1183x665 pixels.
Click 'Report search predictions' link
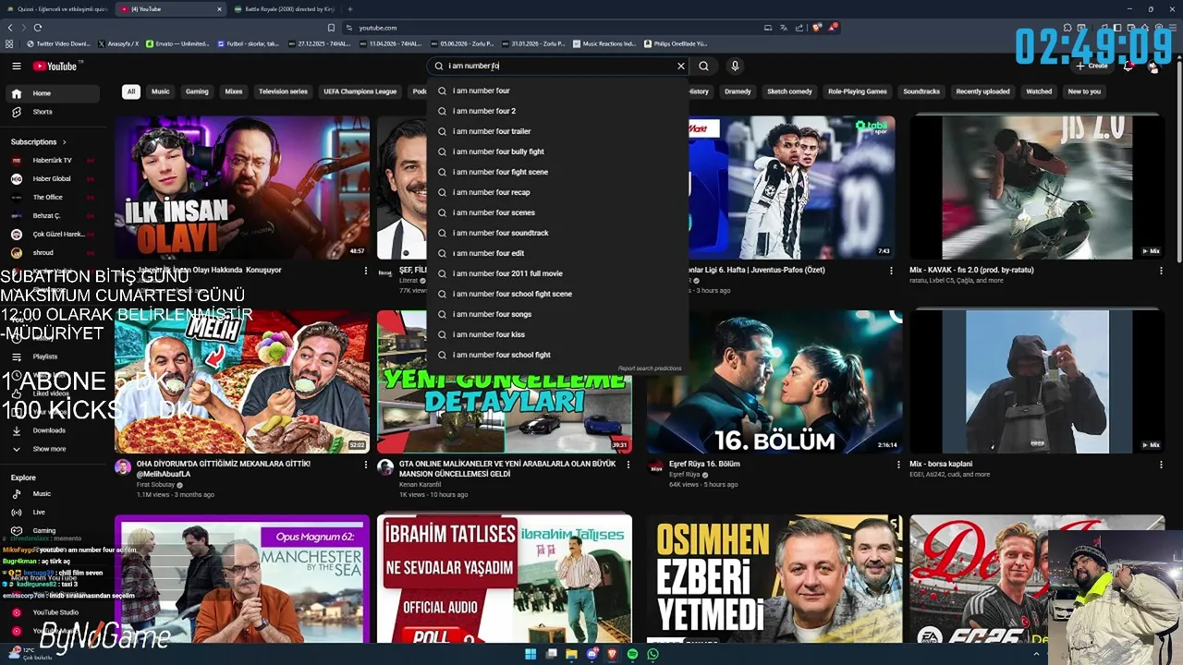pos(650,369)
